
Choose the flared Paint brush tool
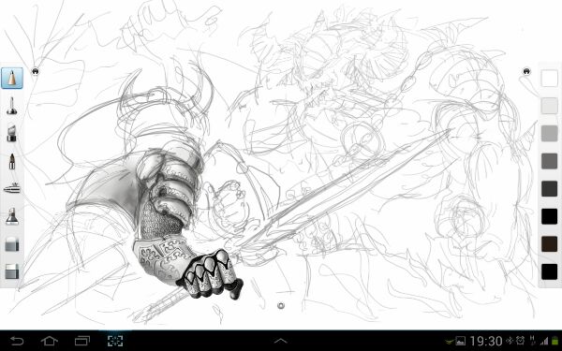click(12, 216)
